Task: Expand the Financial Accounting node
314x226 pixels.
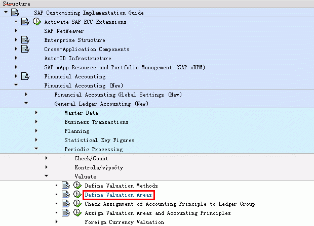Action: tap(16, 76)
